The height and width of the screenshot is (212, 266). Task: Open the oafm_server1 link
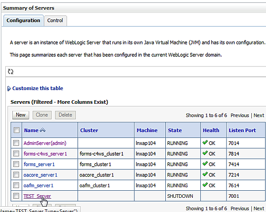[38, 185]
